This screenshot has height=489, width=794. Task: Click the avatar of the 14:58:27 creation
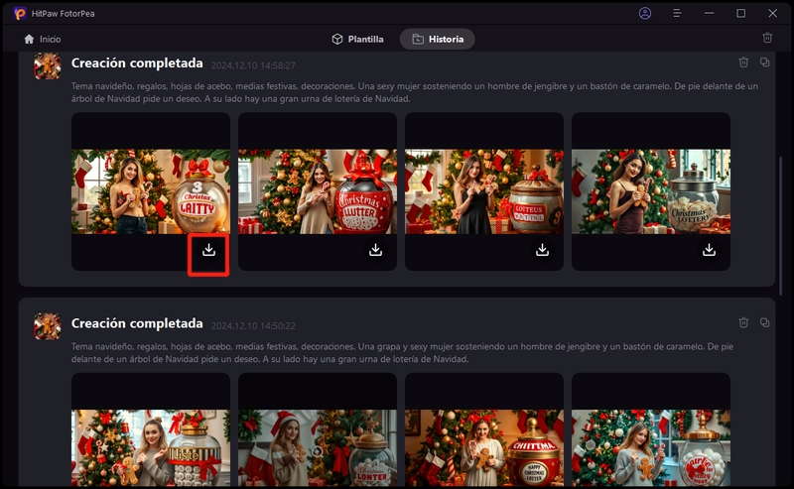tap(48, 65)
